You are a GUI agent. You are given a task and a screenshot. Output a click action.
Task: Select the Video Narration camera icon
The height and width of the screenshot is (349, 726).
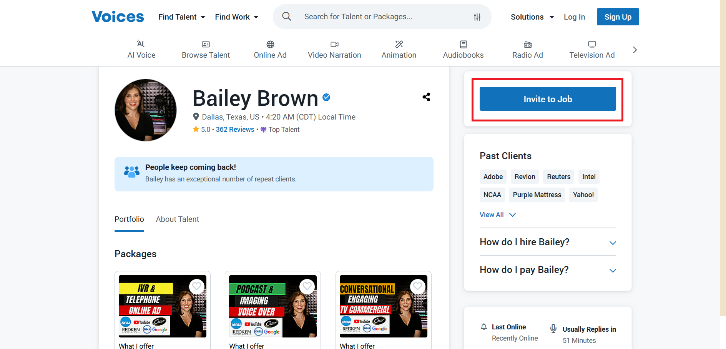point(334,44)
